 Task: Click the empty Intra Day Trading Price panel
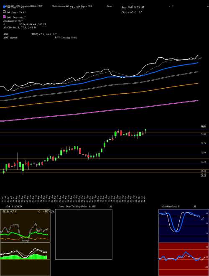pyautogui.click(x=84, y=234)
